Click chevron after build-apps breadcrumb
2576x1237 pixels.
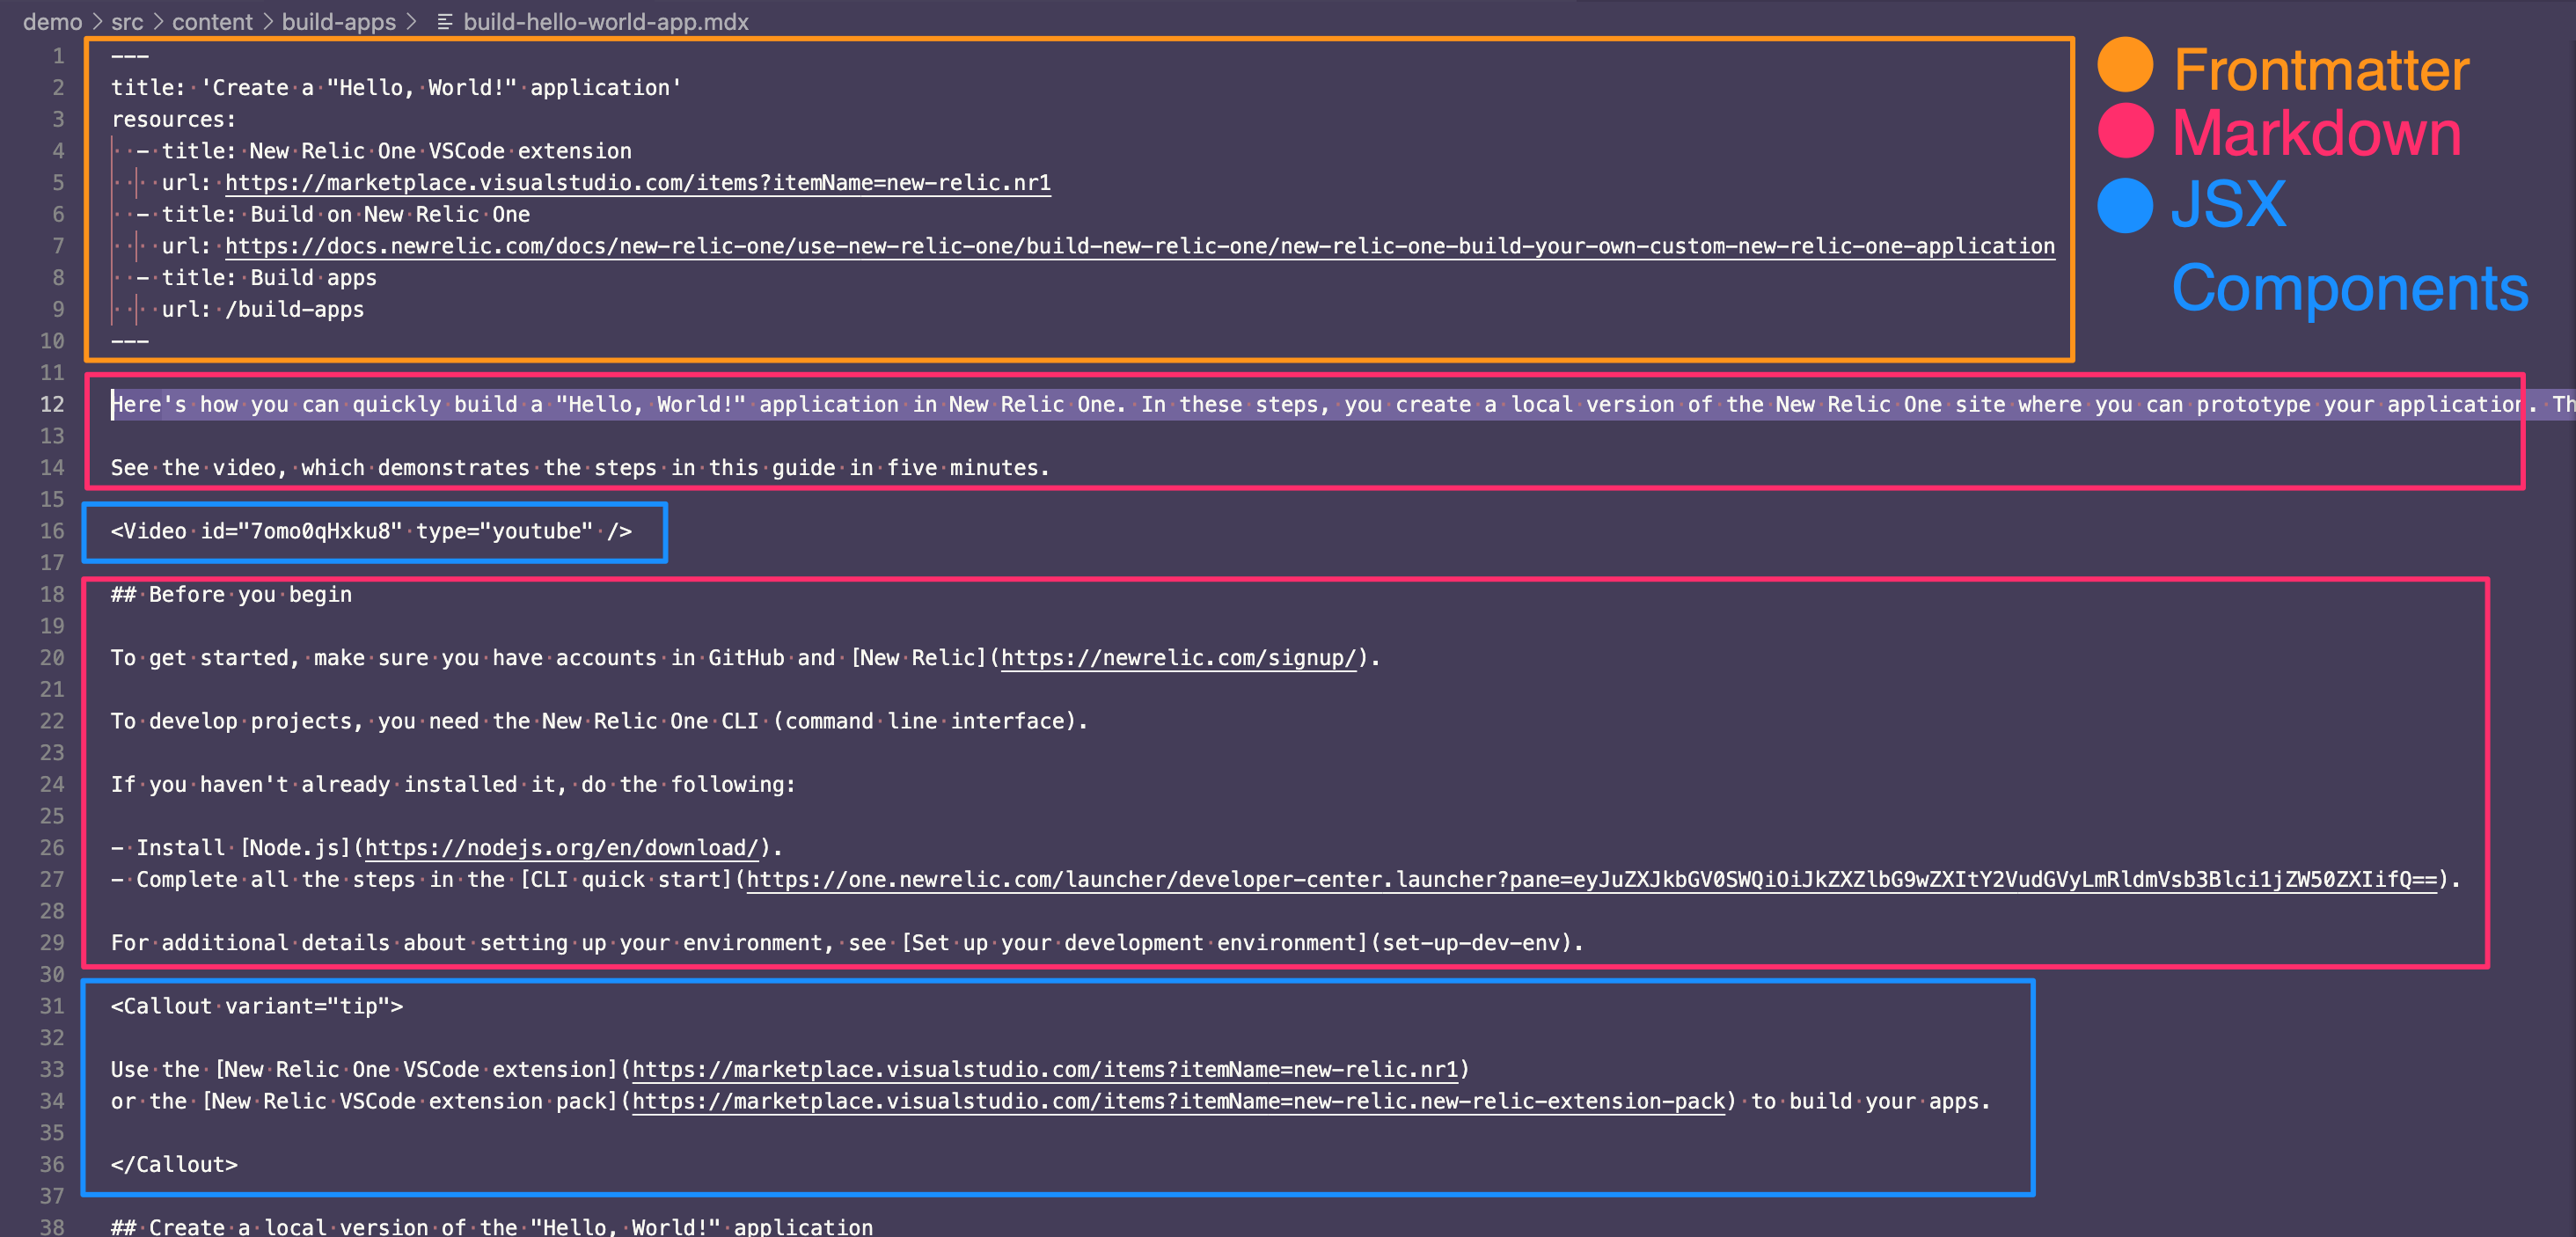tap(411, 22)
